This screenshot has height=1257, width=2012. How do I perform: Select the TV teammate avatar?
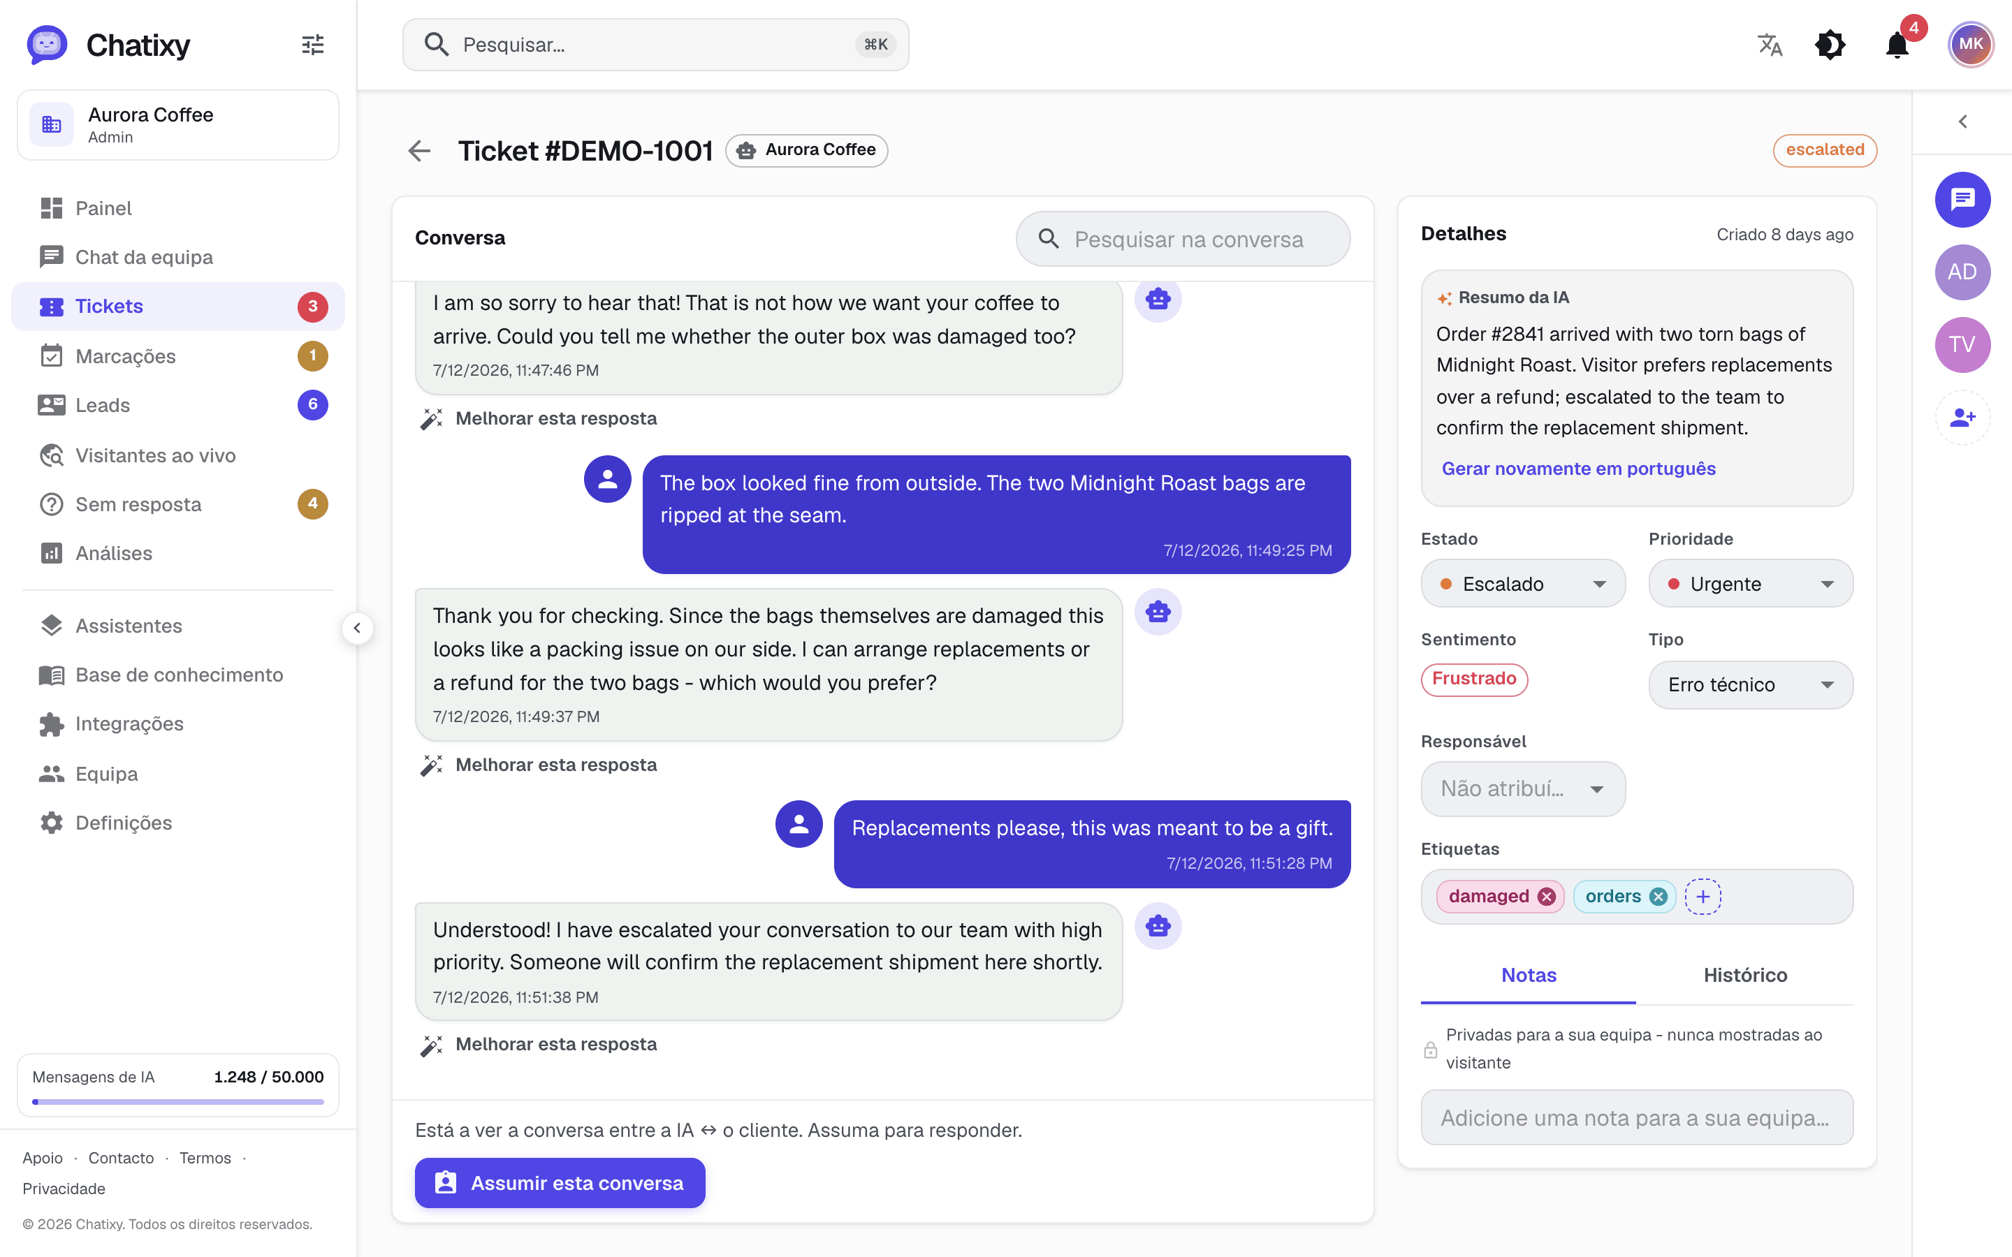pyautogui.click(x=1962, y=344)
